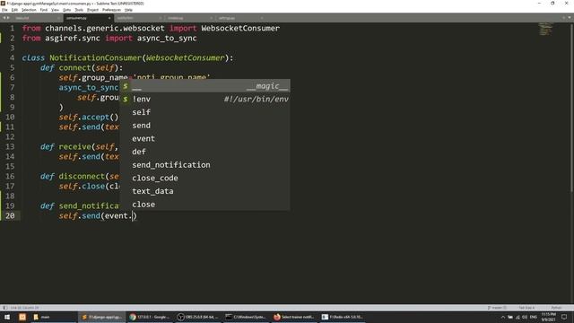Image resolution: width=574 pixels, height=323 pixels.
Task: Open the Goto menu
Action: [66, 10]
